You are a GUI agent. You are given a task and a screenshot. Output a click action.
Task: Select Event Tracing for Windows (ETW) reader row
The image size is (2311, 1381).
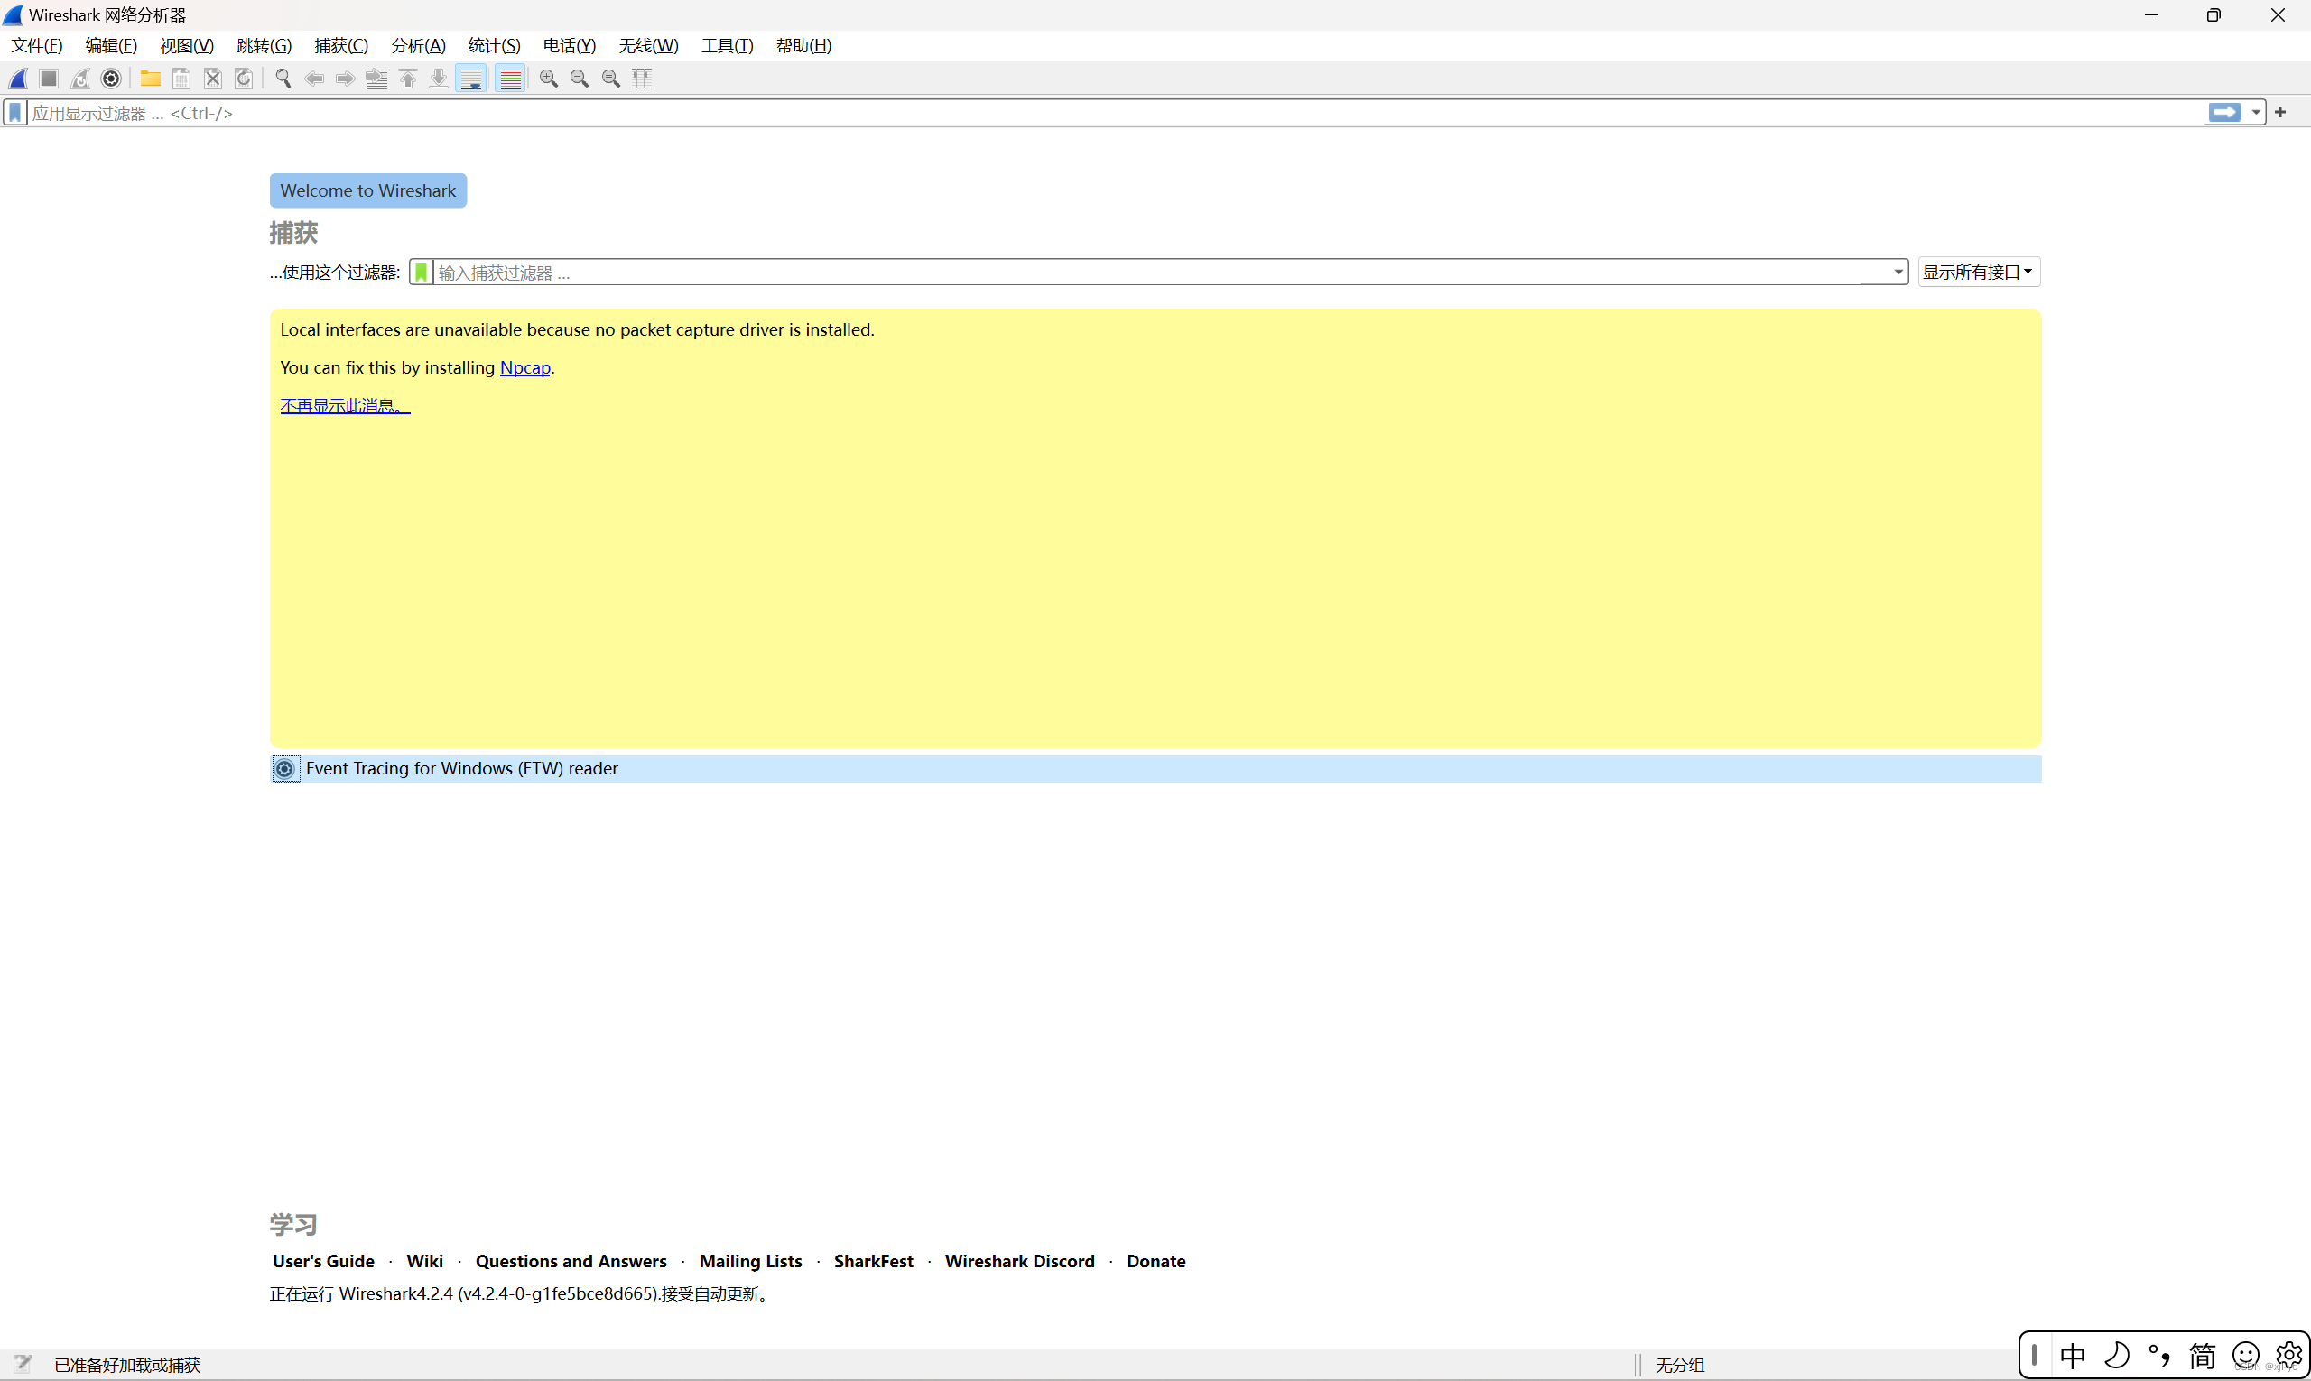pos(1156,769)
